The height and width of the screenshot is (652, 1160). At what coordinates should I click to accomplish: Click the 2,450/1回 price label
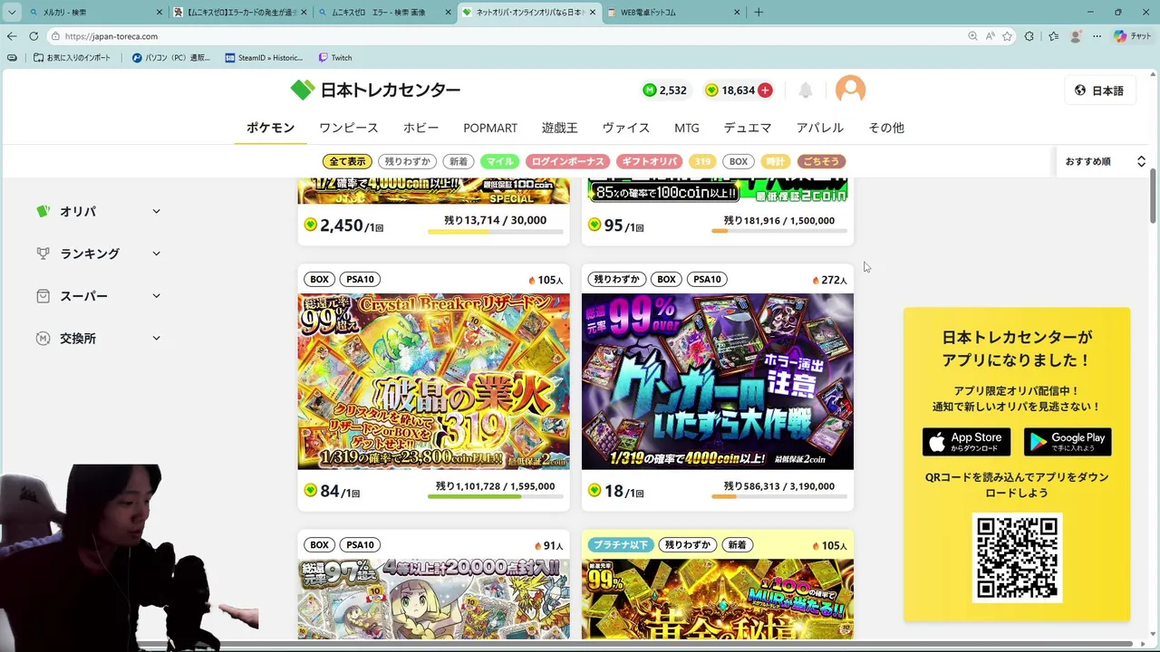click(344, 225)
